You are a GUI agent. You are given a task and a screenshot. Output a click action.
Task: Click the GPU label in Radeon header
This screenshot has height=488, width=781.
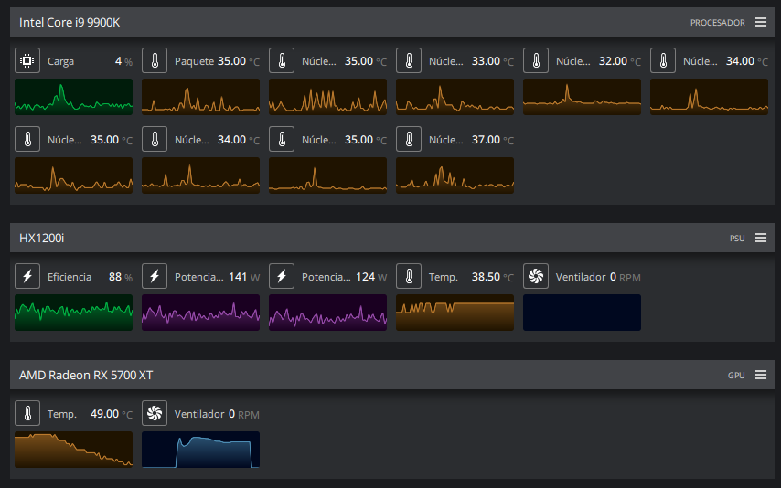click(736, 375)
